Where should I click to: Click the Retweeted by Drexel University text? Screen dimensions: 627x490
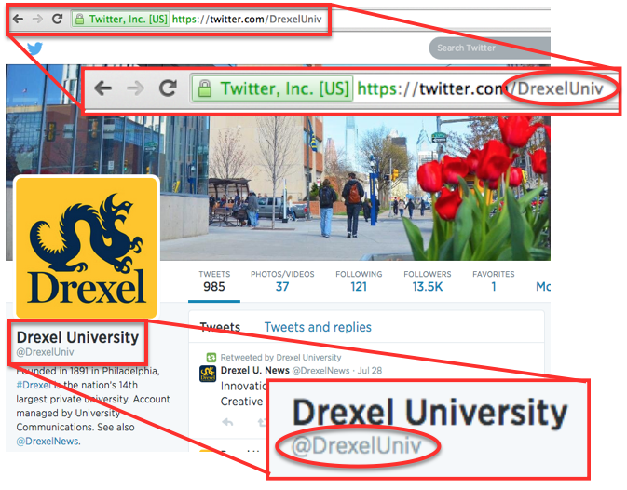(280, 358)
